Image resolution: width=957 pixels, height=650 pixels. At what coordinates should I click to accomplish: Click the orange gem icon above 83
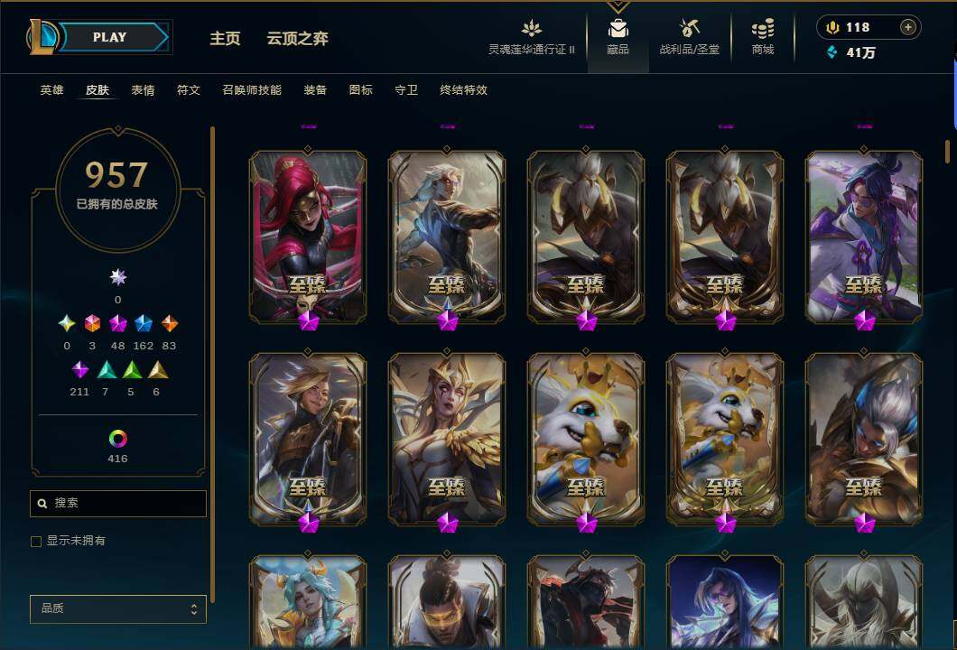click(169, 323)
